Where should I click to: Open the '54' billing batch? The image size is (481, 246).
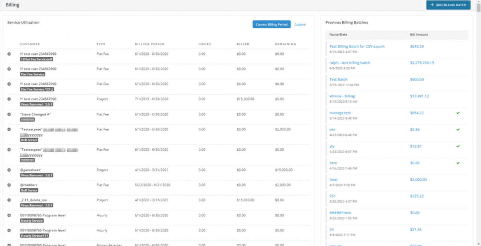[331, 230]
